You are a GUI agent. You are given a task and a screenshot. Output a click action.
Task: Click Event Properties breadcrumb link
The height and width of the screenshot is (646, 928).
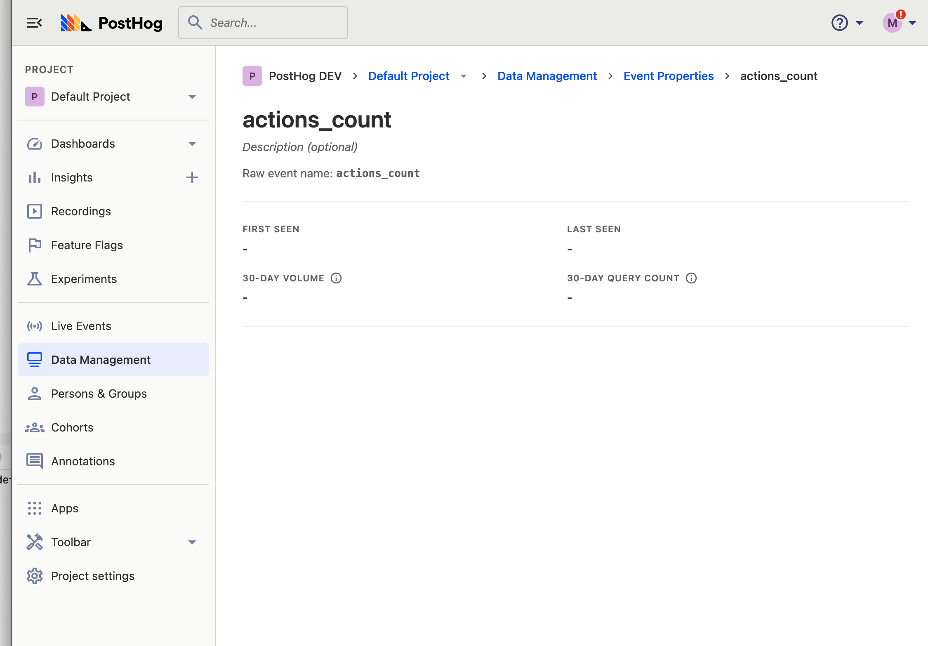pos(668,76)
